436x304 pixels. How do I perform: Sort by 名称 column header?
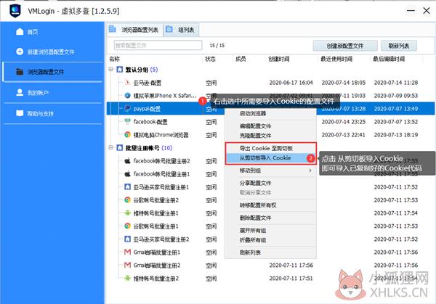(x=114, y=59)
